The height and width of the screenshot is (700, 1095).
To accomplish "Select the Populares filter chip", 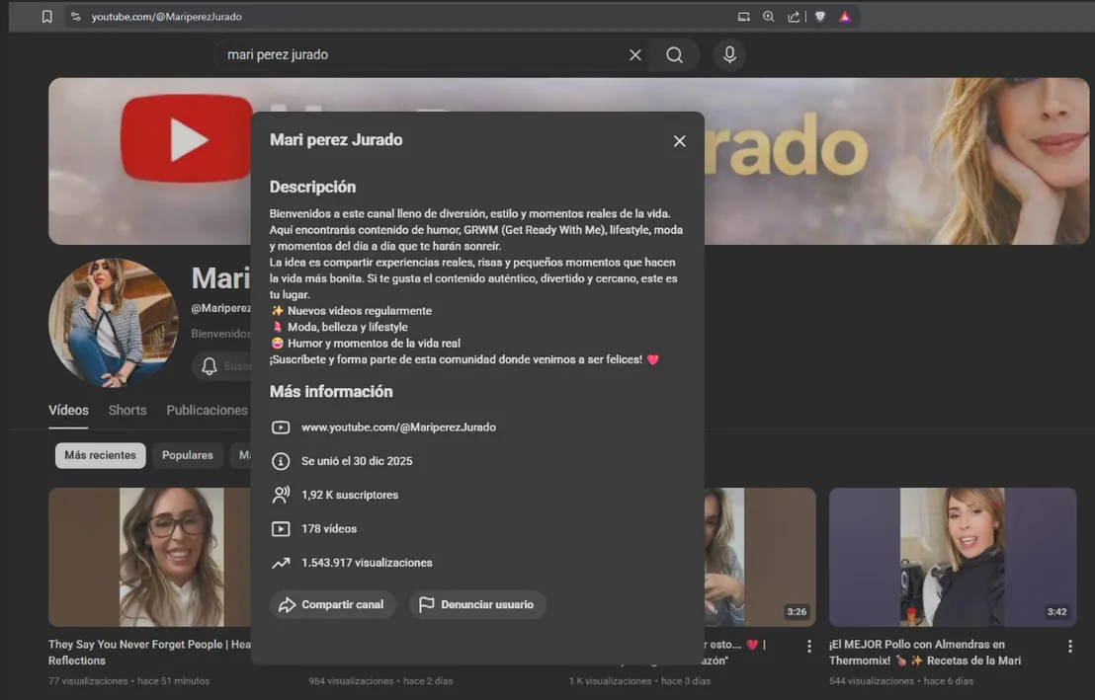I will coord(187,455).
